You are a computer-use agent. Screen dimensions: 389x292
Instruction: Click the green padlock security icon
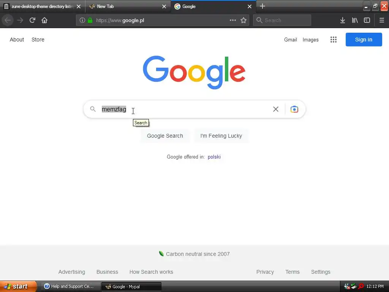click(90, 21)
